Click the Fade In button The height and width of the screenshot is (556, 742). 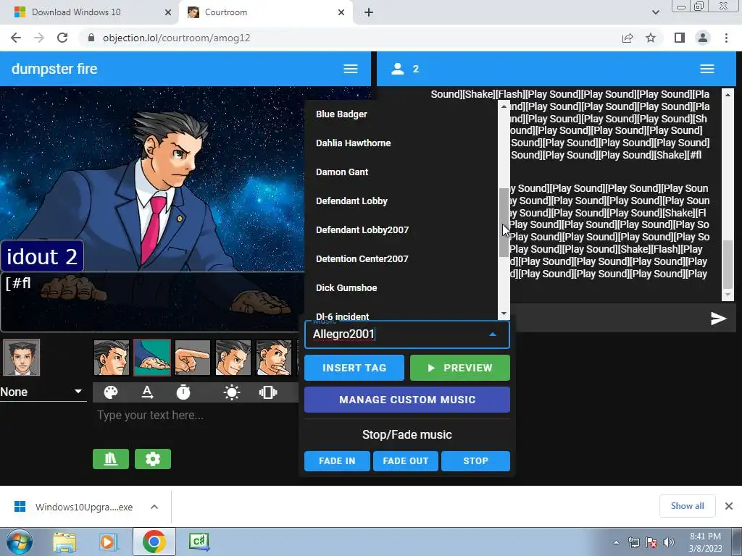pos(337,461)
